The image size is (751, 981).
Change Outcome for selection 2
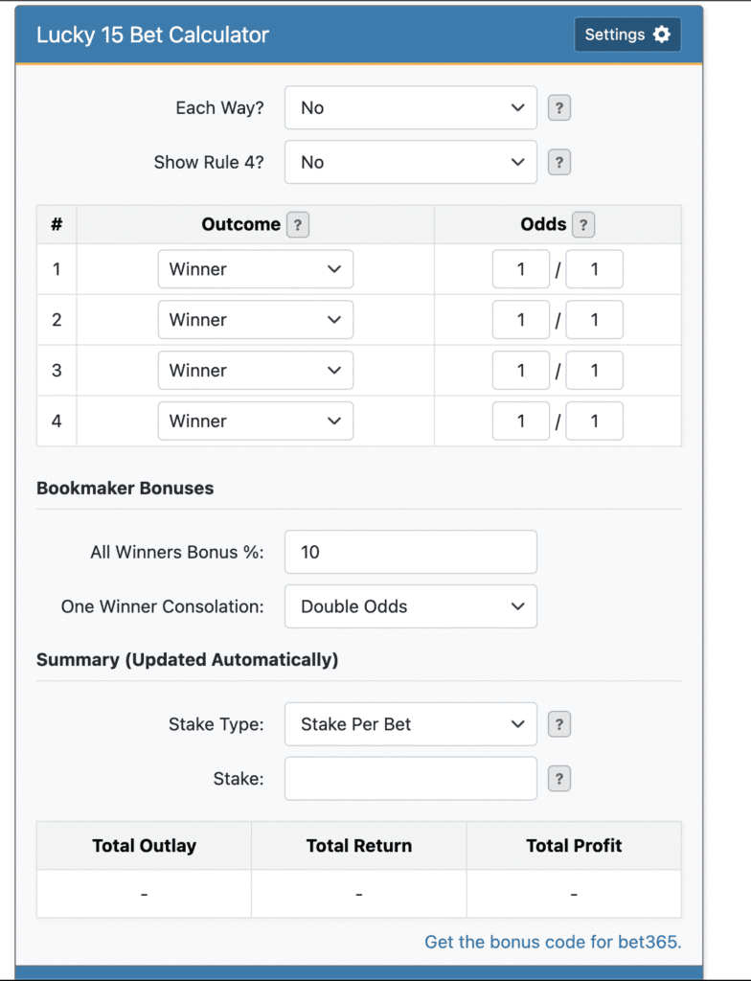[x=255, y=320]
